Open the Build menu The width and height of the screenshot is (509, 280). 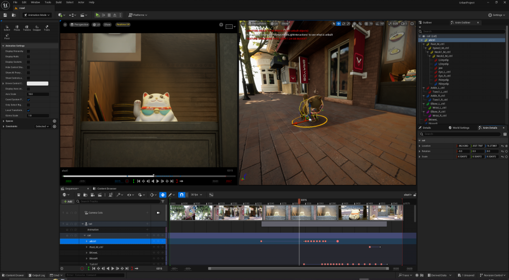pyautogui.click(x=59, y=2)
